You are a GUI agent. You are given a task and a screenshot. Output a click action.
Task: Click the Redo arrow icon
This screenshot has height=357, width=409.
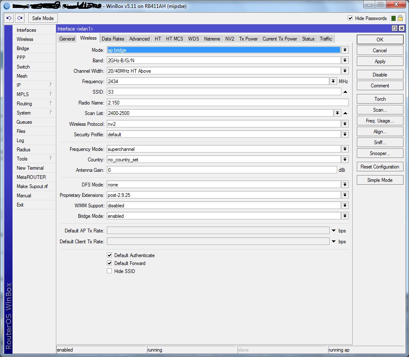coord(20,18)
